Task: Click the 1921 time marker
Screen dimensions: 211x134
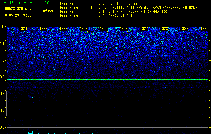Action: click(23, 29)
